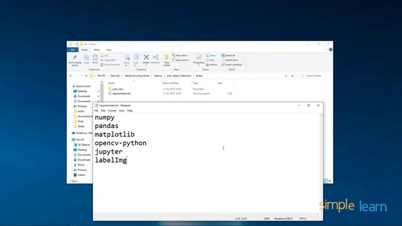Screen dimensions: 402x226
Task: Click the Windows (CRLF) status bar entry
Action: 283,218
